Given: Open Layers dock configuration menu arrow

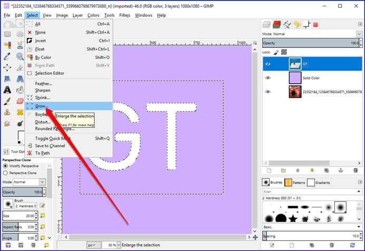Looking at the screenshot, I should click(x=360, y=24).
